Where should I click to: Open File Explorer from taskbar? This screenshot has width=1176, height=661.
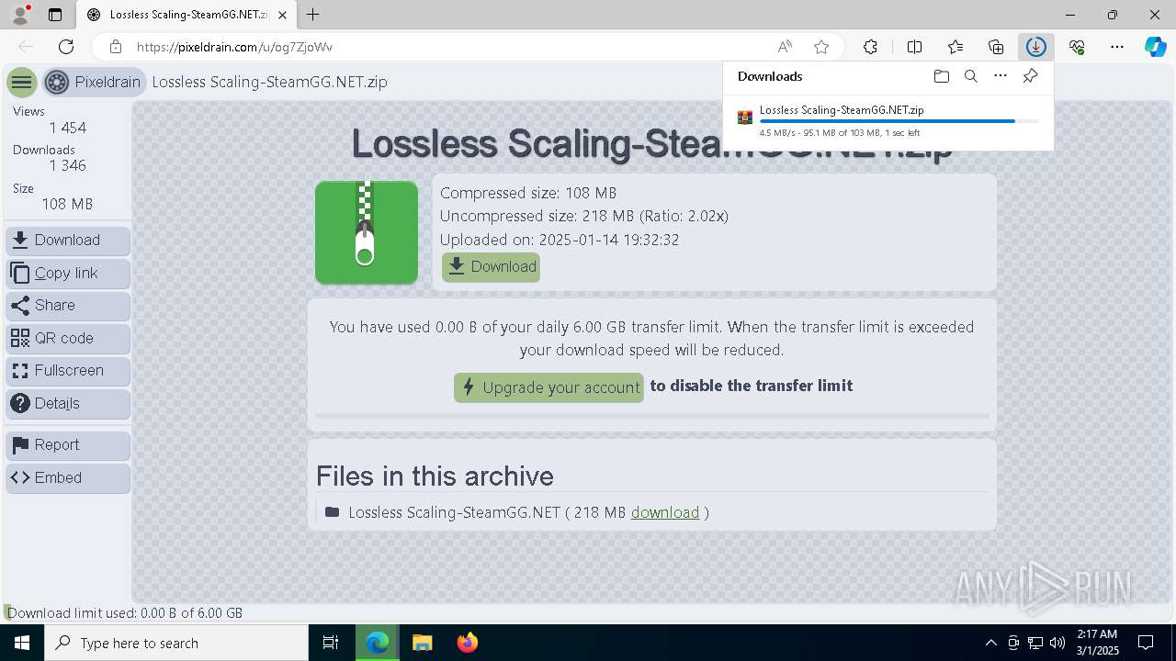pyautogui.click(x=422, y=643)
